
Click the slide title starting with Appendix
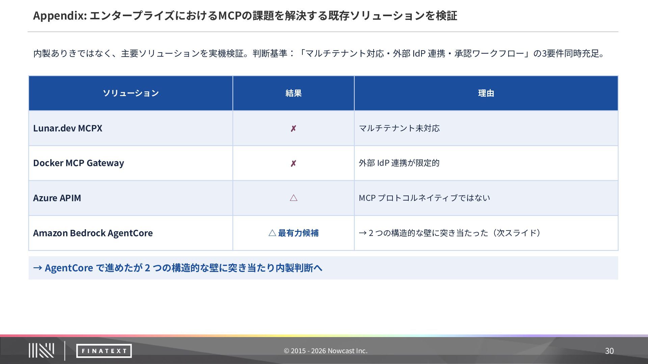point(245,16)
